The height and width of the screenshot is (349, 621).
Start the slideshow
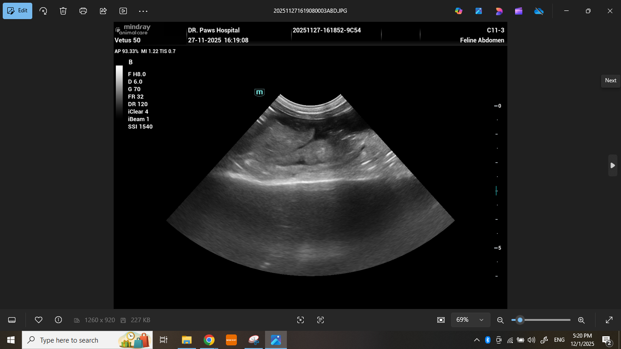123,11
